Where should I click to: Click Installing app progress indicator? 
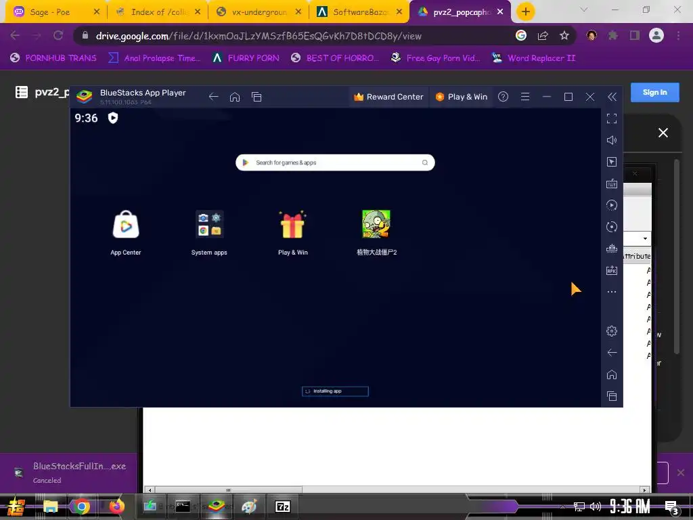tap(335, 391)
